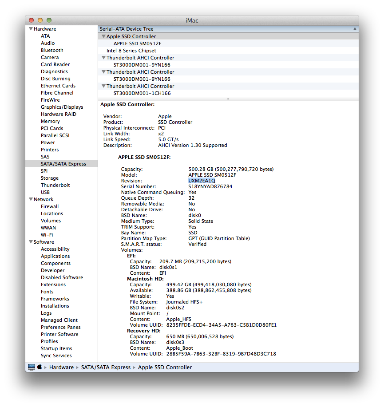This screenshot has height=407, width=384.
Task: Select FireWire in the sidebar
Action: coord(50,100)
